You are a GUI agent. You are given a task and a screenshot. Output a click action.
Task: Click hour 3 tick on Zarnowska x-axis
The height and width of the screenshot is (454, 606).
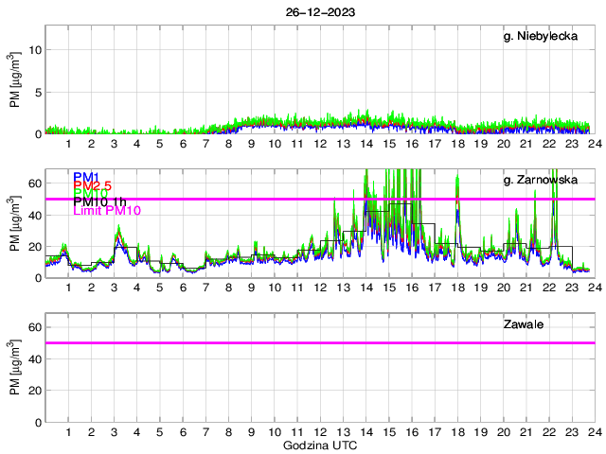(114, 288)
